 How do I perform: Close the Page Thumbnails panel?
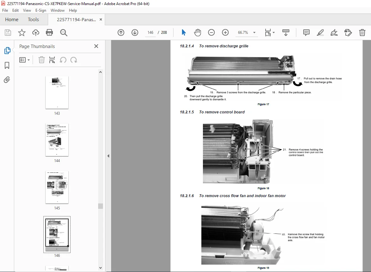pos(96,46)
